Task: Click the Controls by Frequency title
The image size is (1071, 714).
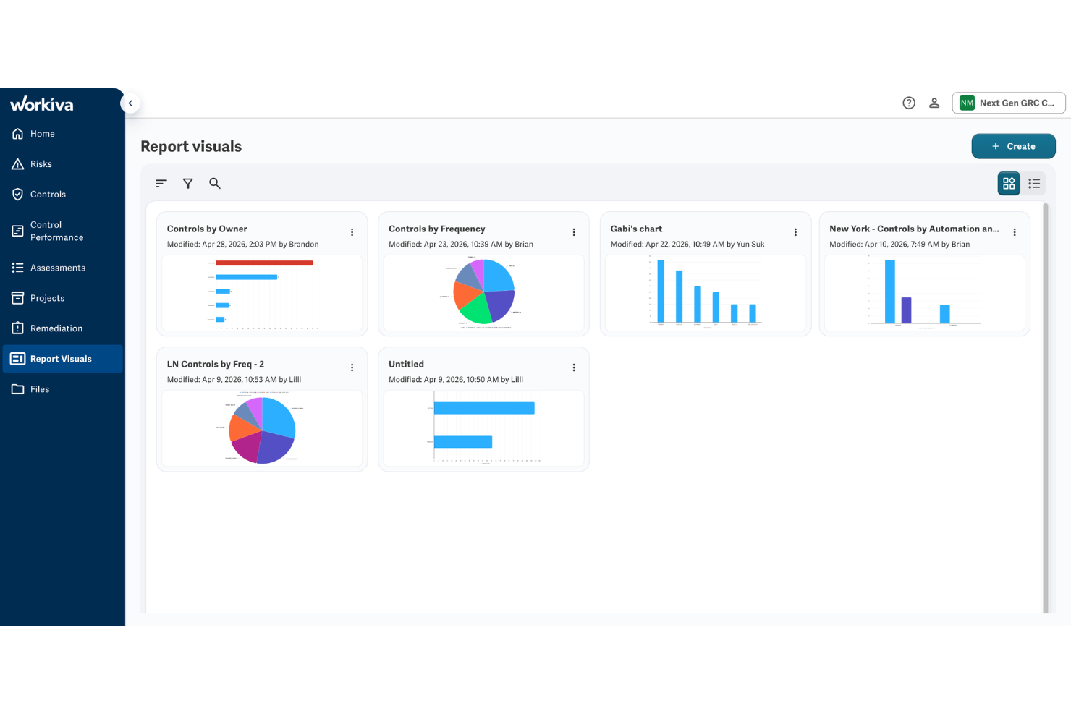Action: pyautogui.click(x=437, y=229)
